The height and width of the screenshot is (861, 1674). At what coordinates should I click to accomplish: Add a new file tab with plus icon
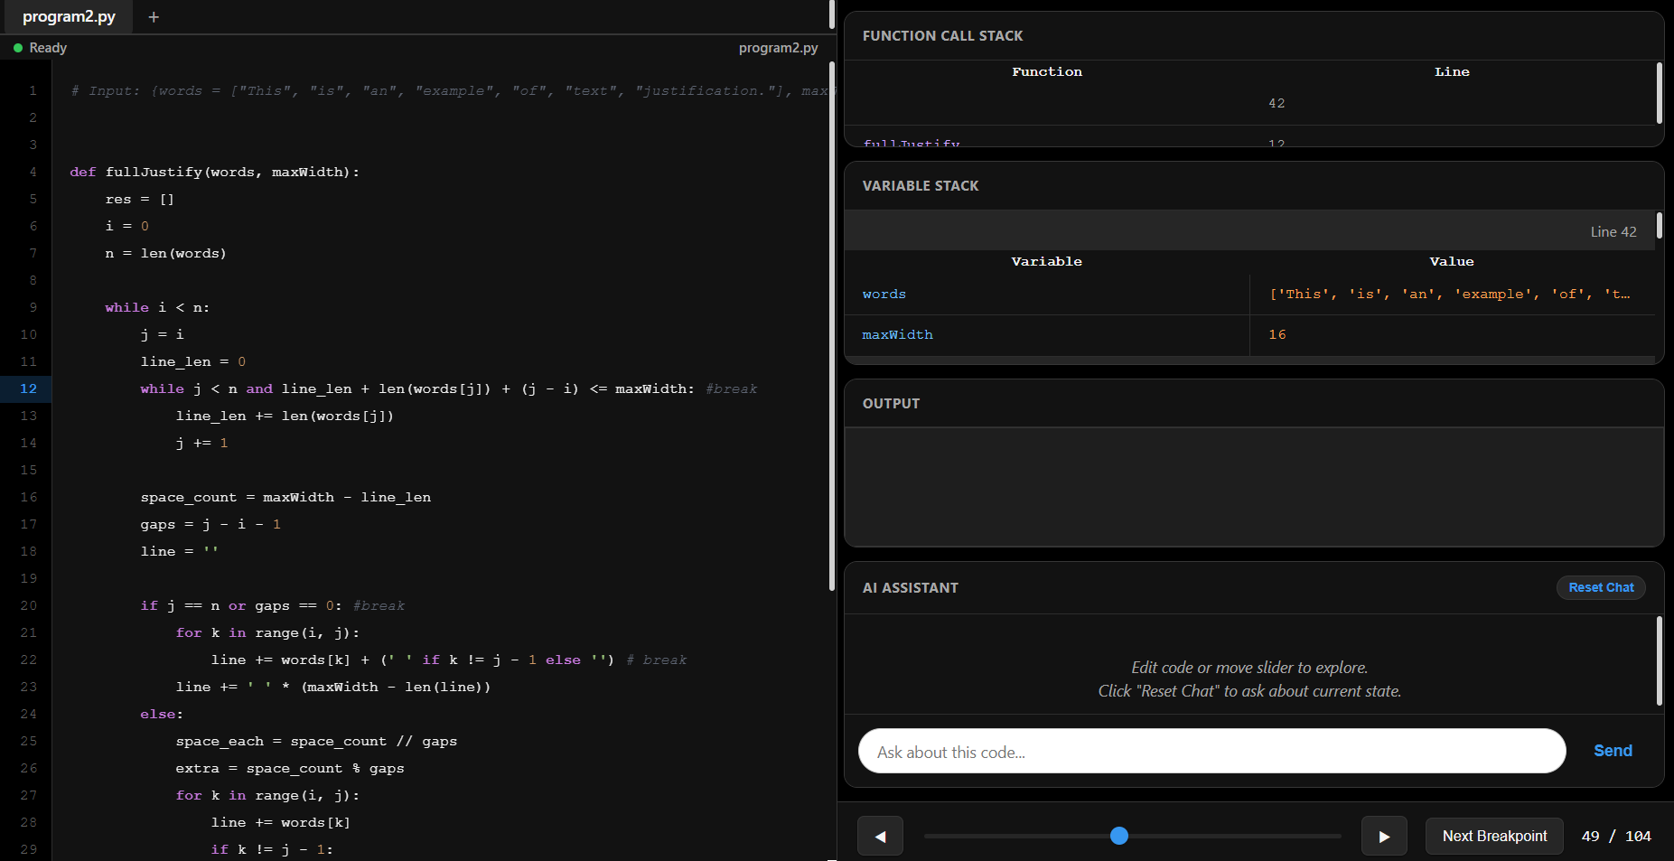pyautogui.click(x=154, y=17)
